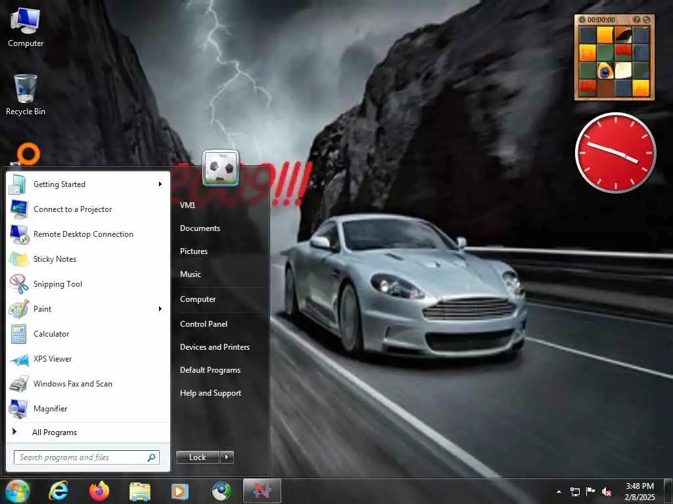Open Default Programs

pos(210,370)
